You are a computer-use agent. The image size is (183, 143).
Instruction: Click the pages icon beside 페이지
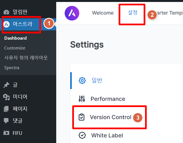coord(6,109)
